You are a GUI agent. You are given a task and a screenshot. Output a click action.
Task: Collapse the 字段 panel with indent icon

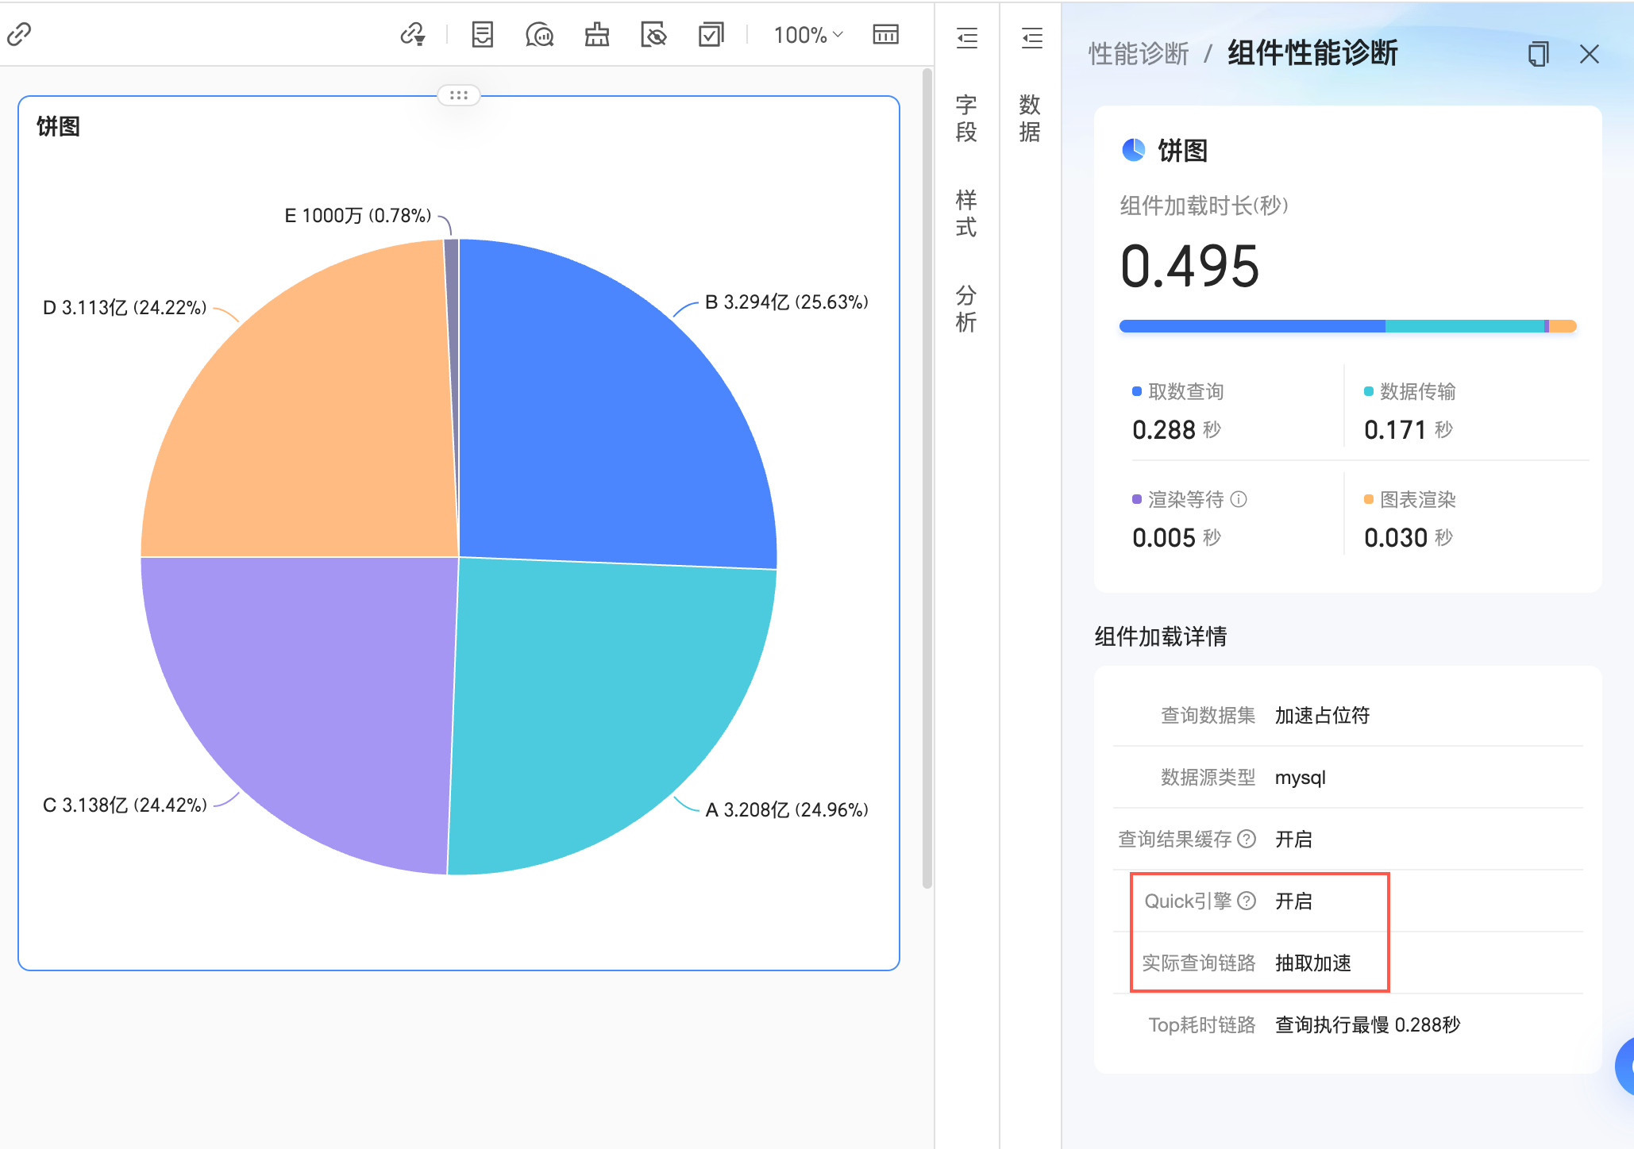pyautogui.click(x=966, y=37)
